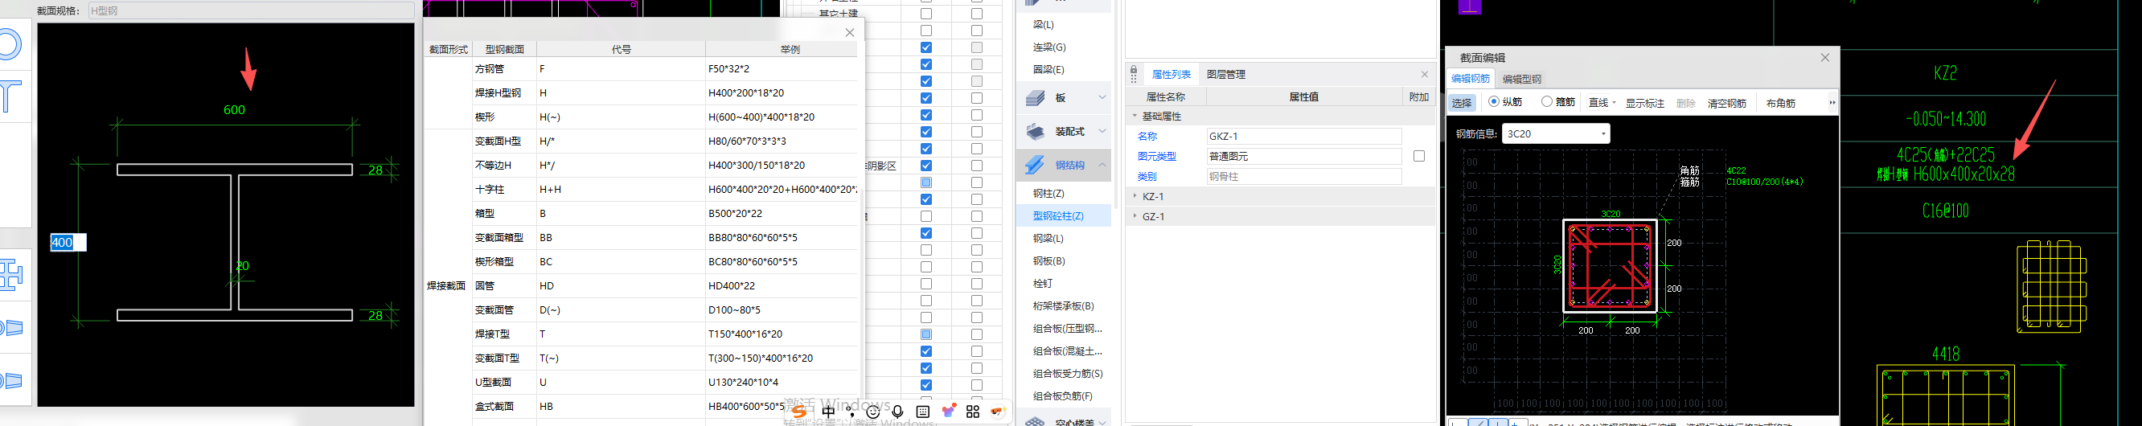
Task: Click the punctuation mode icon in IME bar
Action: click(850, 411)
